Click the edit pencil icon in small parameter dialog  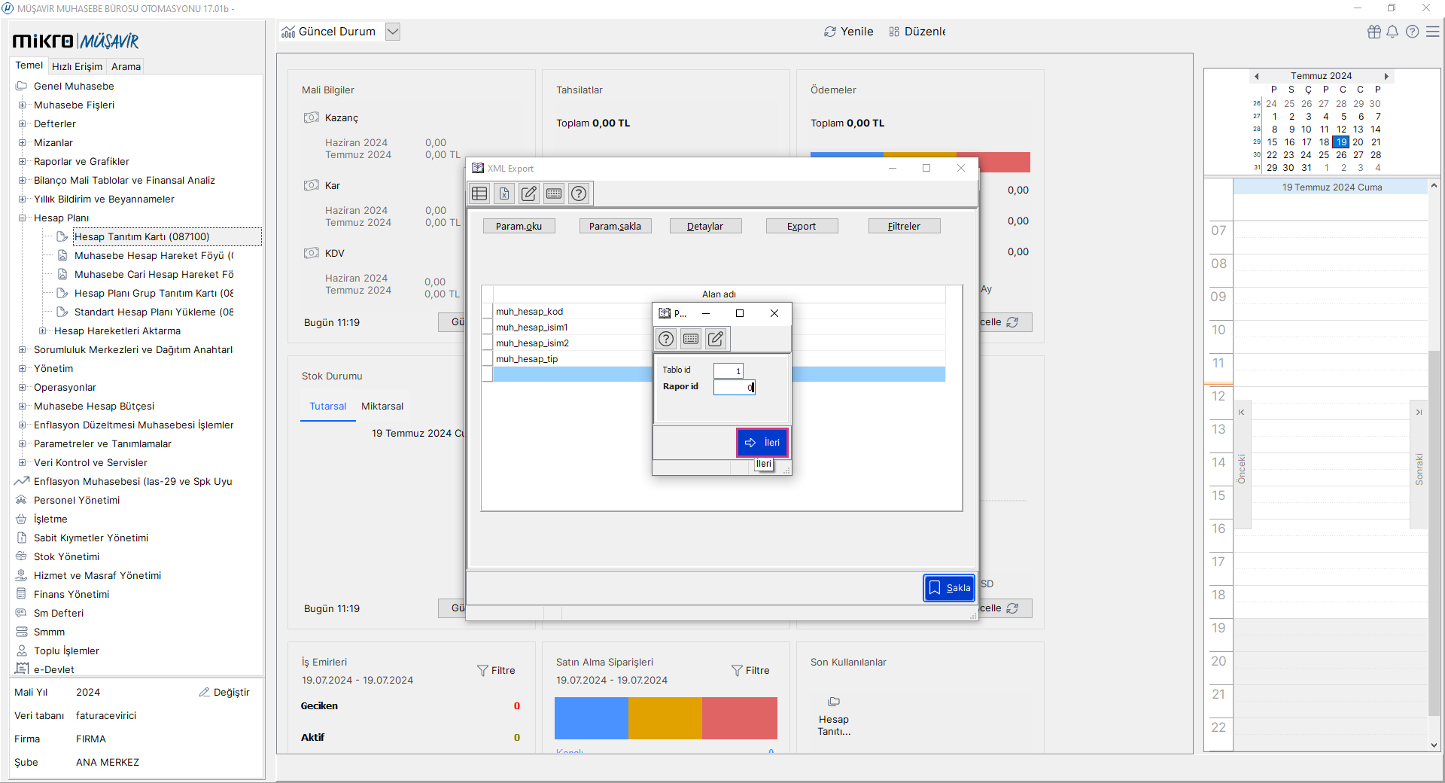716,339
